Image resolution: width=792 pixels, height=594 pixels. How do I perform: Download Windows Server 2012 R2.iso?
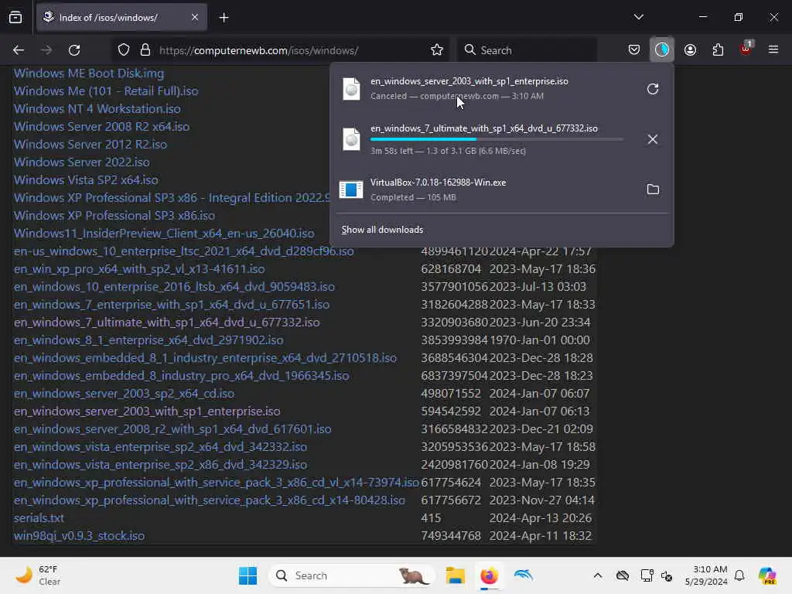tap(90, 145)
